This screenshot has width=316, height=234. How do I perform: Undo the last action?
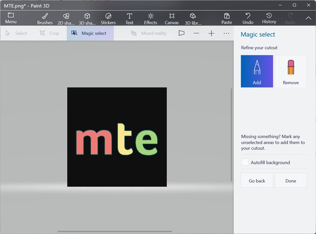pos(248,18)
